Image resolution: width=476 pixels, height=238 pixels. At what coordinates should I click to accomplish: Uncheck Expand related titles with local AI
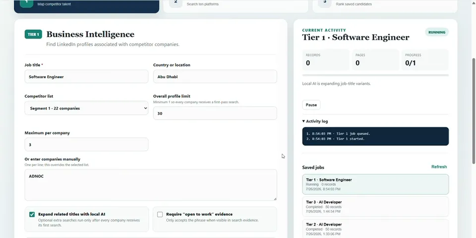(32, 214)
